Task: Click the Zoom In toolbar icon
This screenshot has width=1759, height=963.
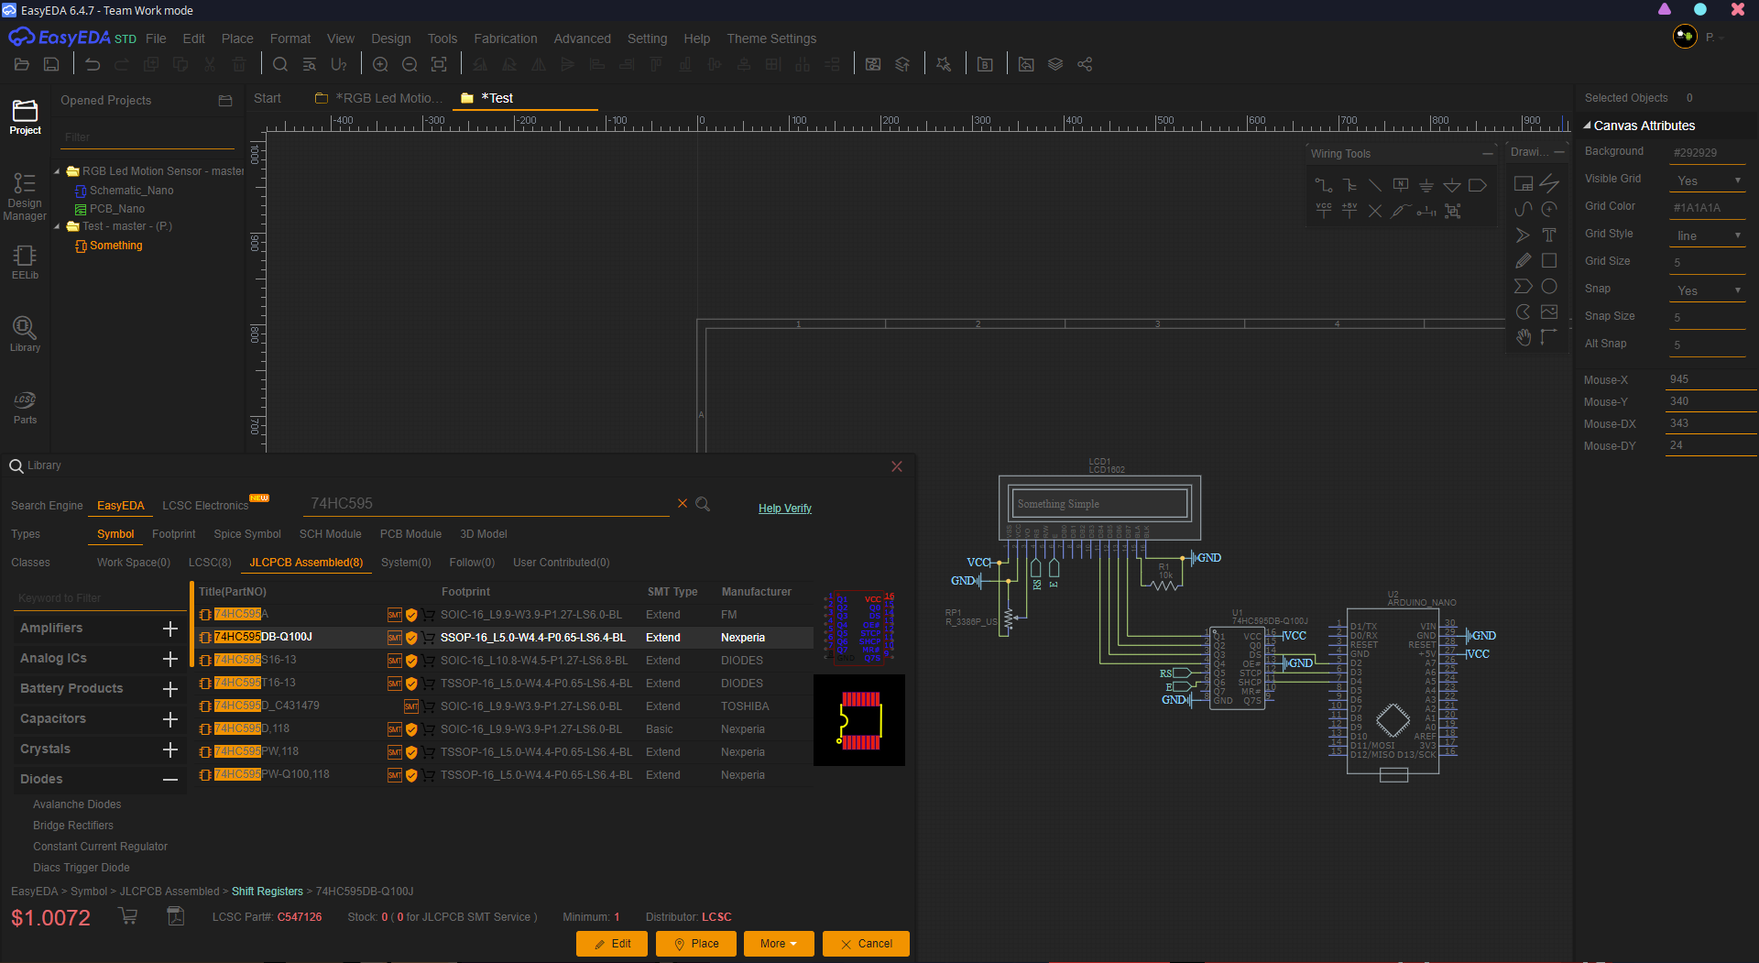Action: (380, 64)
